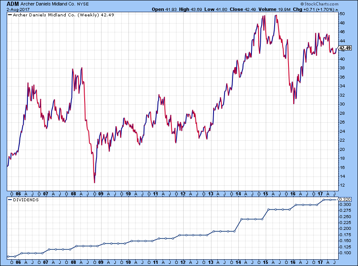Click year 08 on price chart time axis
The width and height of the screenshot is (358, 266).
pyautogui.click(x=73, y=194)
